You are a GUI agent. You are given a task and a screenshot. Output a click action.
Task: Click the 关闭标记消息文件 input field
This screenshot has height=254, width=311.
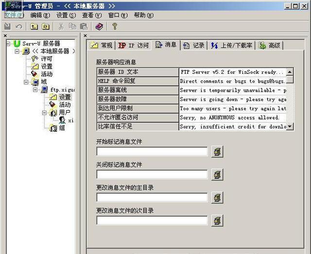(x=152, y=174)
